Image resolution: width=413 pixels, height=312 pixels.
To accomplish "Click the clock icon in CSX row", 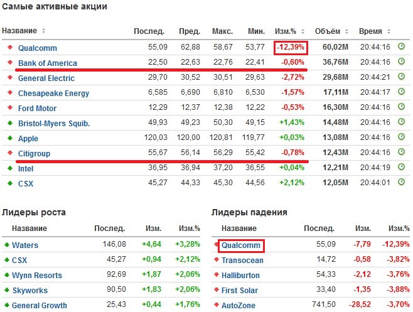I will point(402,183).
